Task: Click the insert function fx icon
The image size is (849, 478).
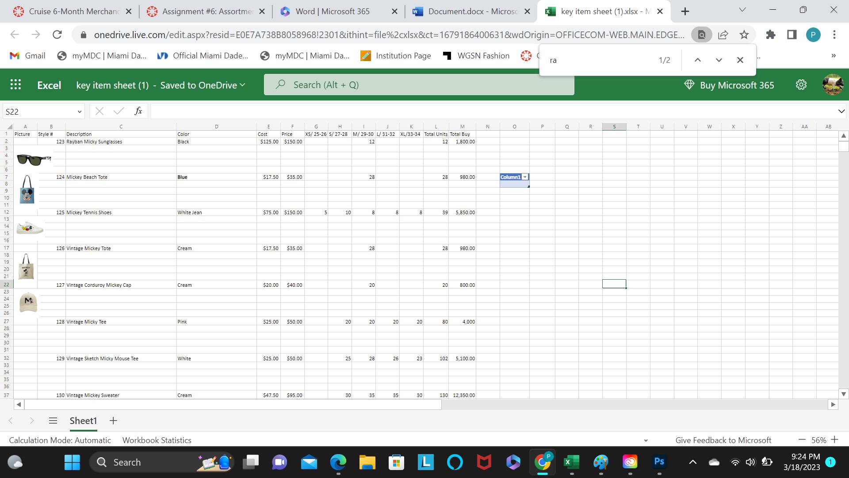Action: (138, 111)
